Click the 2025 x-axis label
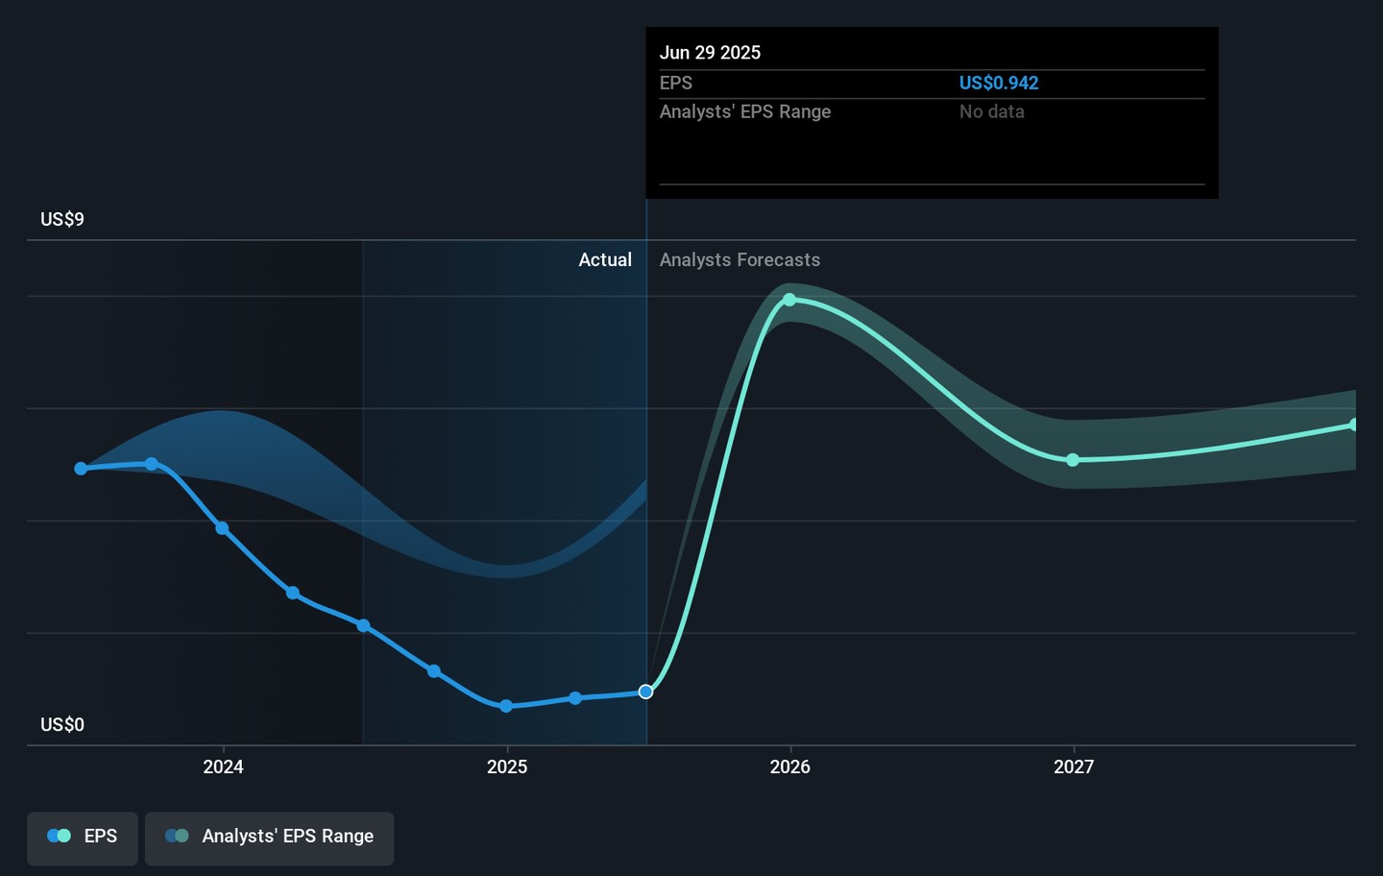 pyautogui.click(x=506, y=766)
